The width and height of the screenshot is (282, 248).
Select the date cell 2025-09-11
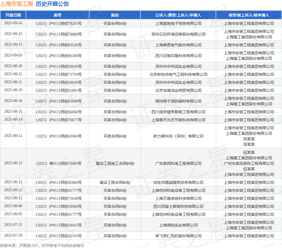click(x=13, y=44)
